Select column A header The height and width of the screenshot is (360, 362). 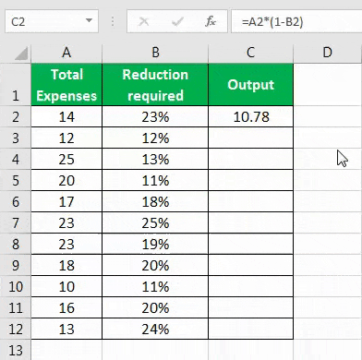click(66, 53)
